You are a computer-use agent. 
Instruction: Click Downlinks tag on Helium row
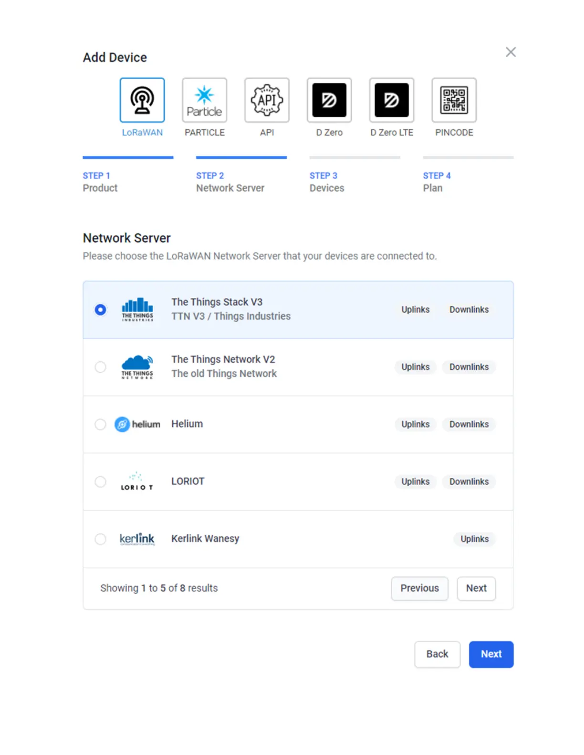tap(469, 424)
